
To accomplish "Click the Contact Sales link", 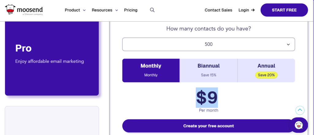I will (x=218, y=10).
